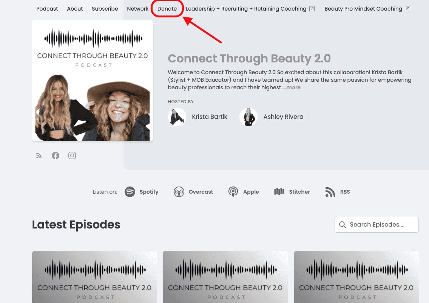Click the magnifier icon in episode search
429x303 pixels.
[342, 225]
